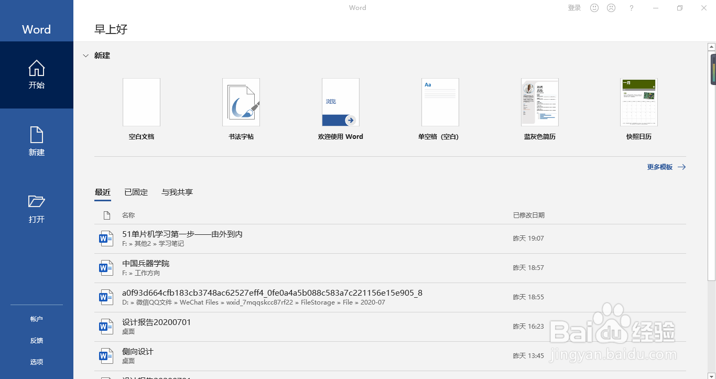Choose the 快照日历 calendar template
This screenshot has width=716, height=379.
point(639,102)
